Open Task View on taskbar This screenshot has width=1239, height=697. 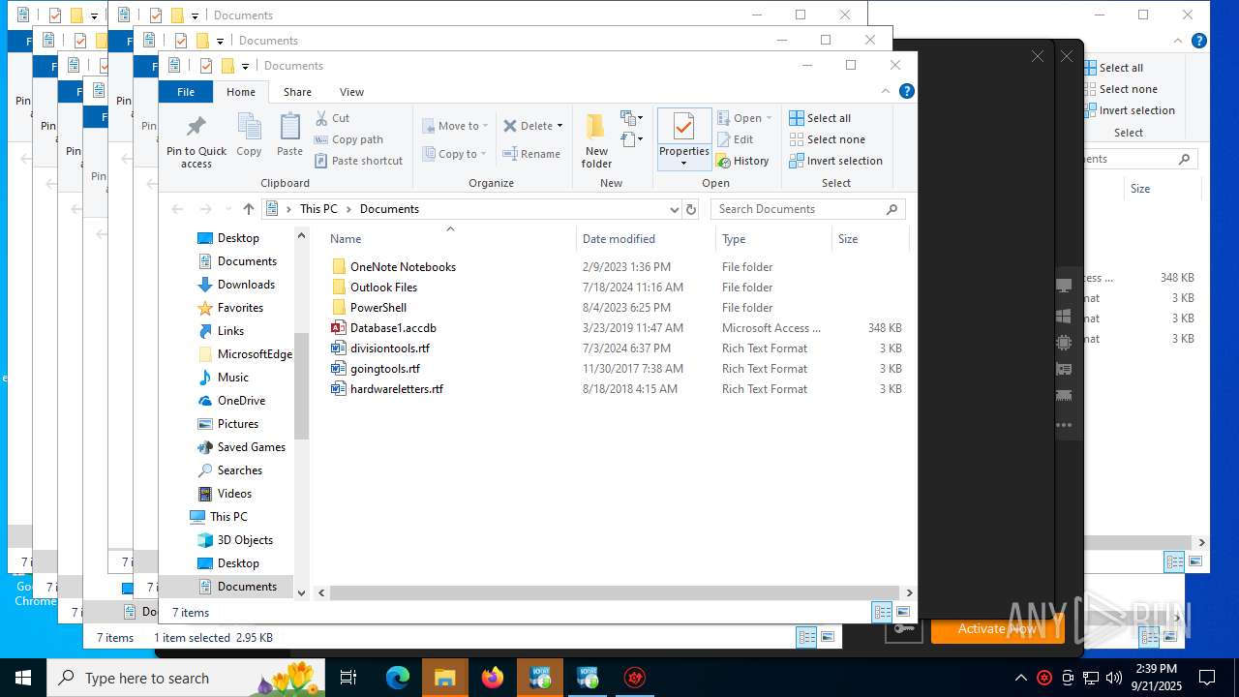pos(348,678)
